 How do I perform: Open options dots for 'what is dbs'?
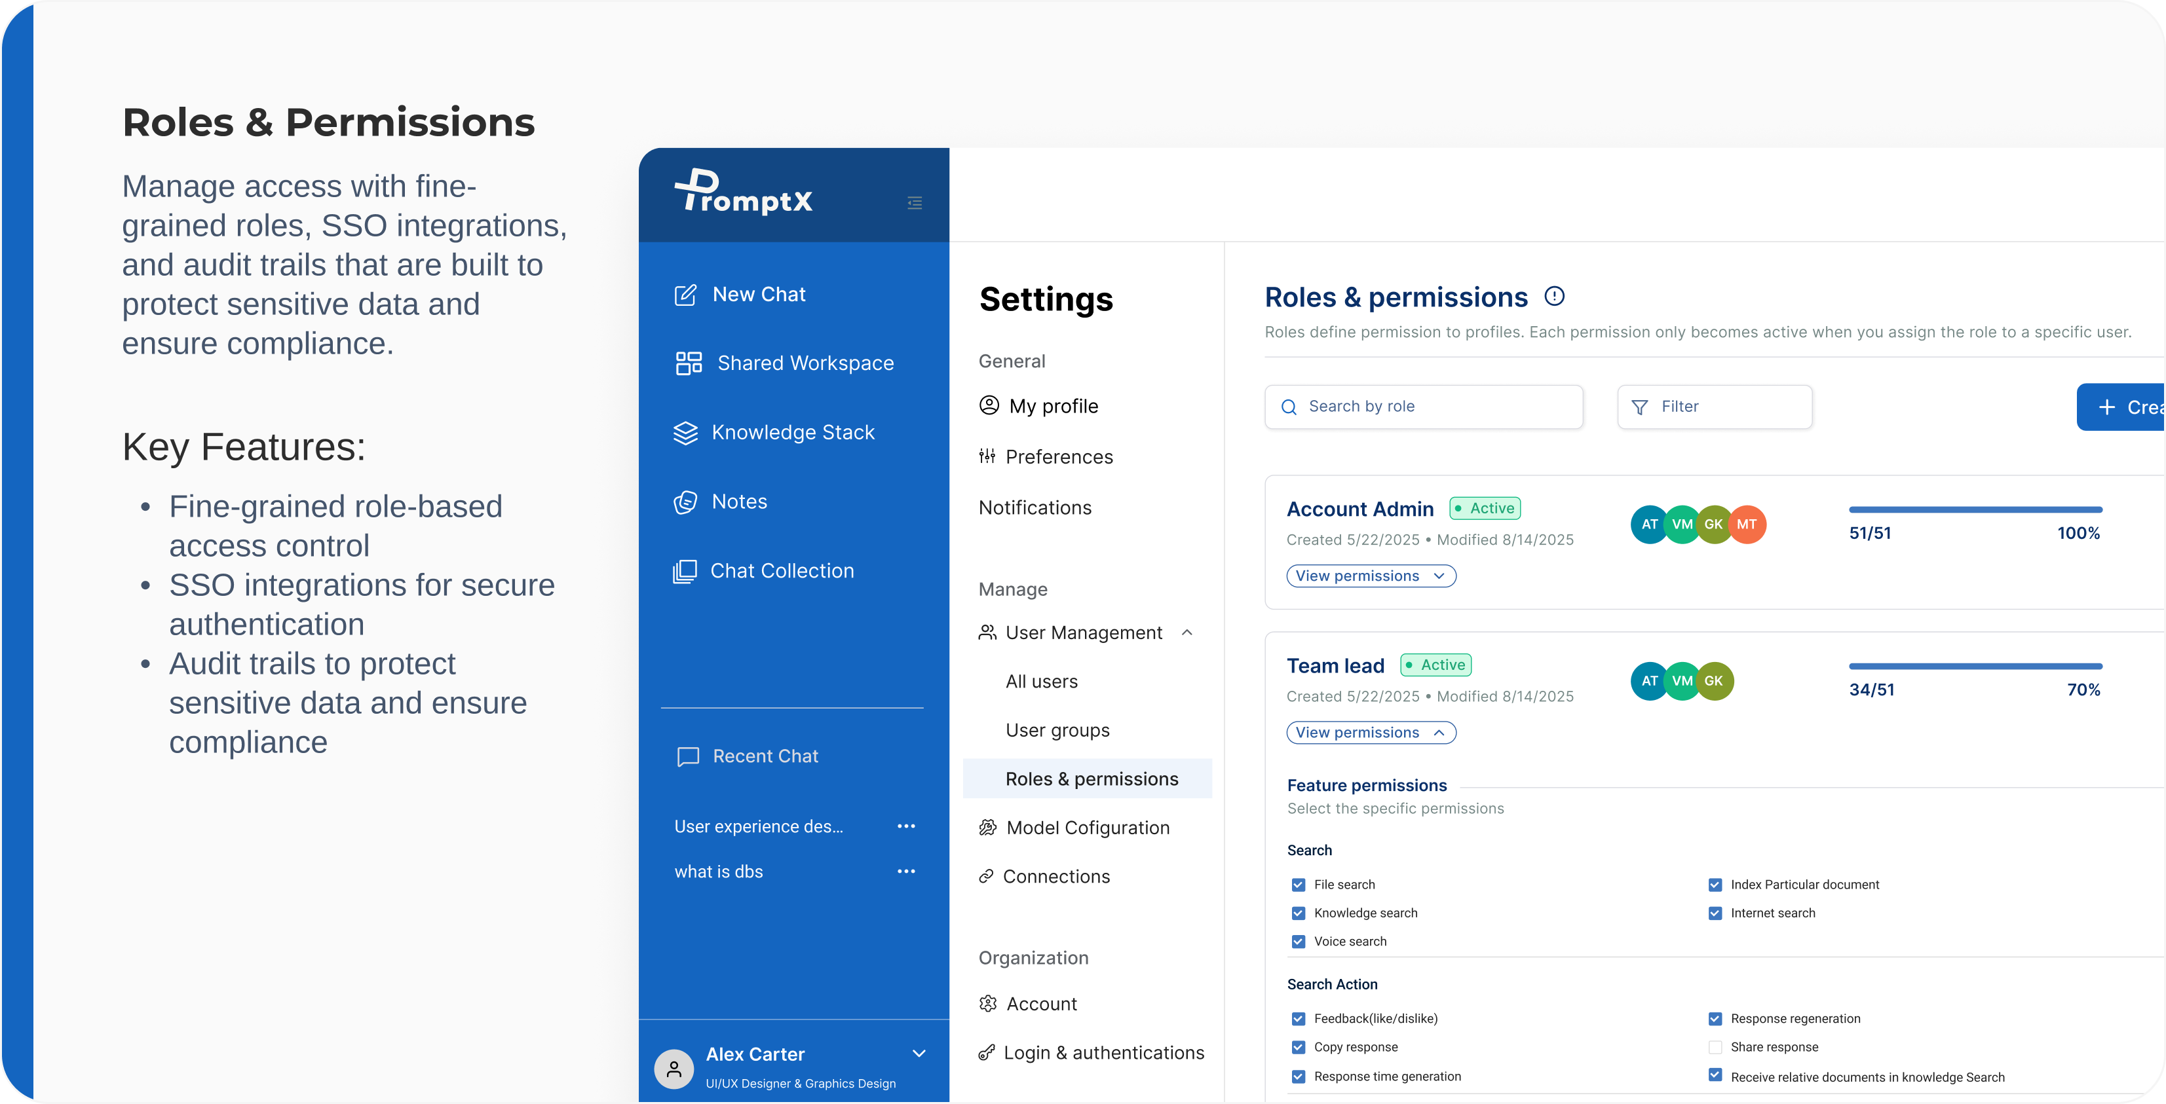(905, 872)
